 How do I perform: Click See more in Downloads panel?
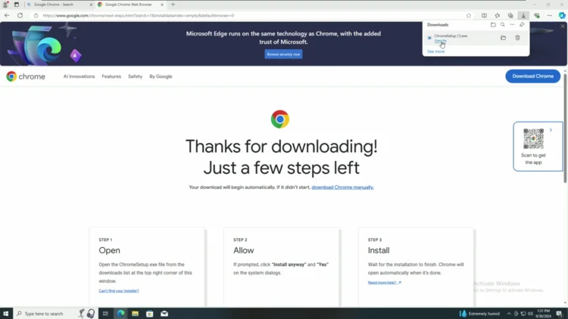[435, 51]
